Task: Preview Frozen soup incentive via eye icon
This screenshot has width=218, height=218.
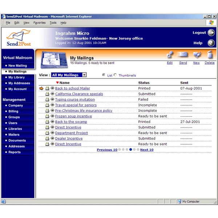Action: click(52, 116)
